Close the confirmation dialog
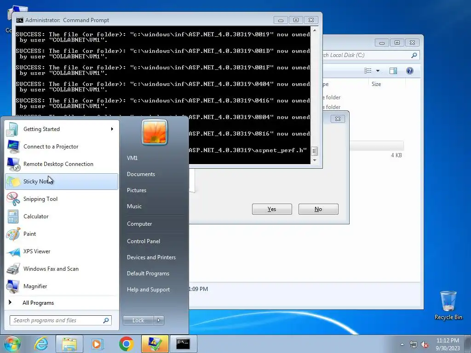 pos(338,119)
